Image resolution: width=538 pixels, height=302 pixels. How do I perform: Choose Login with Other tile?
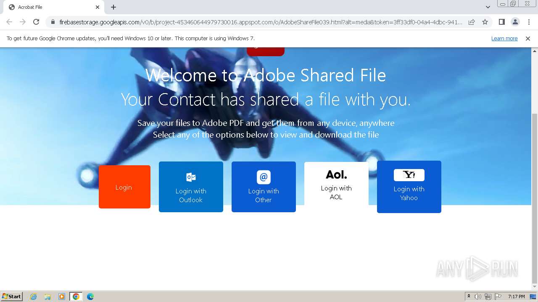(264, 187)
